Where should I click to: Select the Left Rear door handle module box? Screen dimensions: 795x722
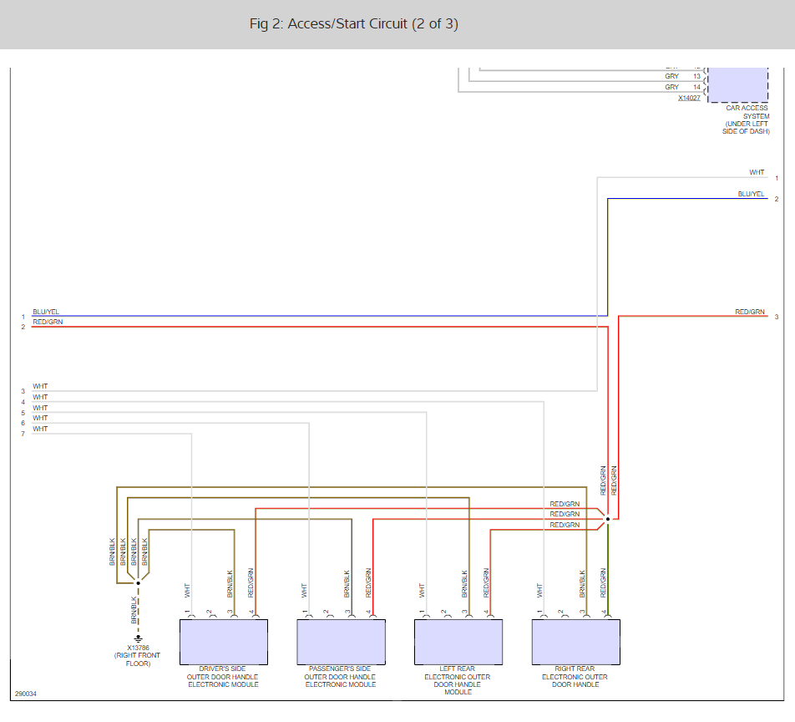(x=458, y=642)
